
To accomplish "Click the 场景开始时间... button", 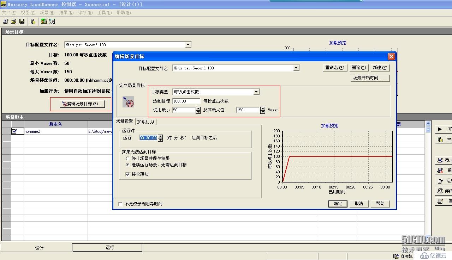I will coord(370,78).
